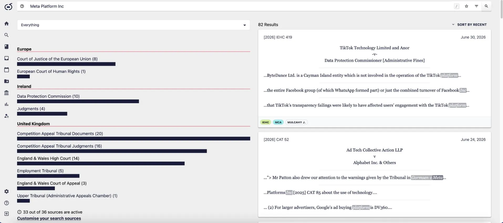503x223 pixels.
Task: Click the [2026] CAT 52 citation
Action: click(x=276, y=140)
